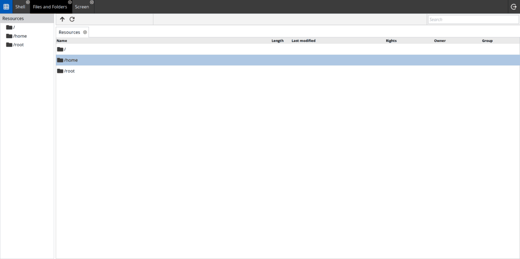Sort by the Owner column header
Screen dimensions: 520x259
click(440, 41)
